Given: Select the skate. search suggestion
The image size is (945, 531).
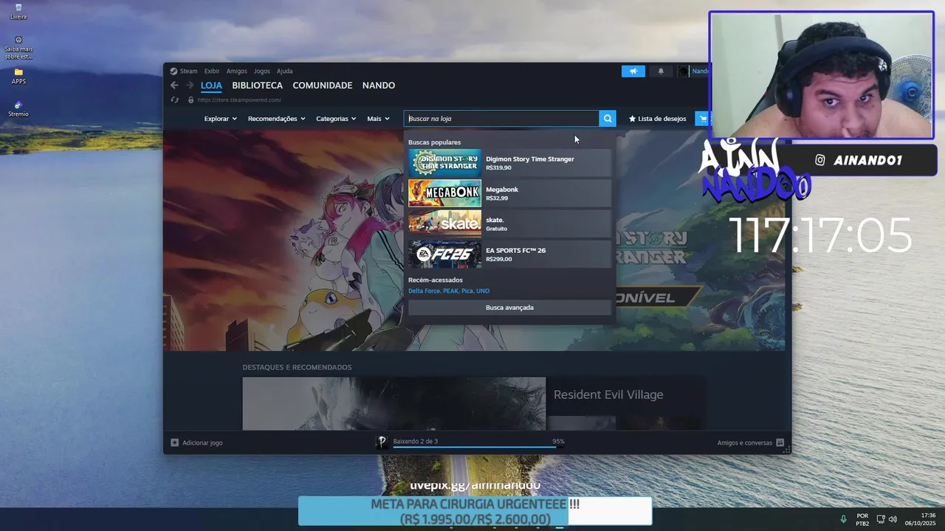Looking at the screenshot, I should click(509, 223).
